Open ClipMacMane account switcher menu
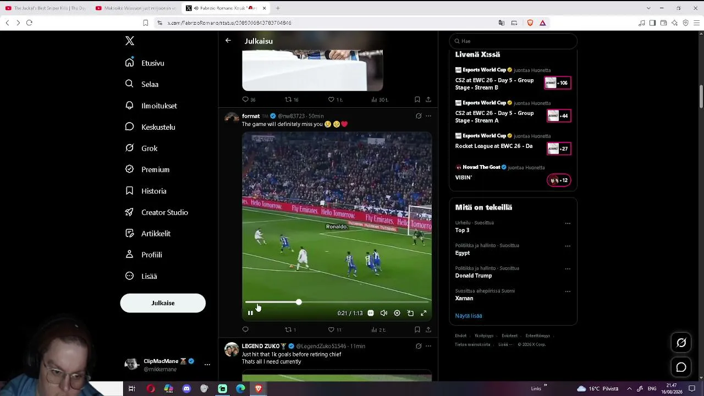The image size is (704, 396). 207,364
